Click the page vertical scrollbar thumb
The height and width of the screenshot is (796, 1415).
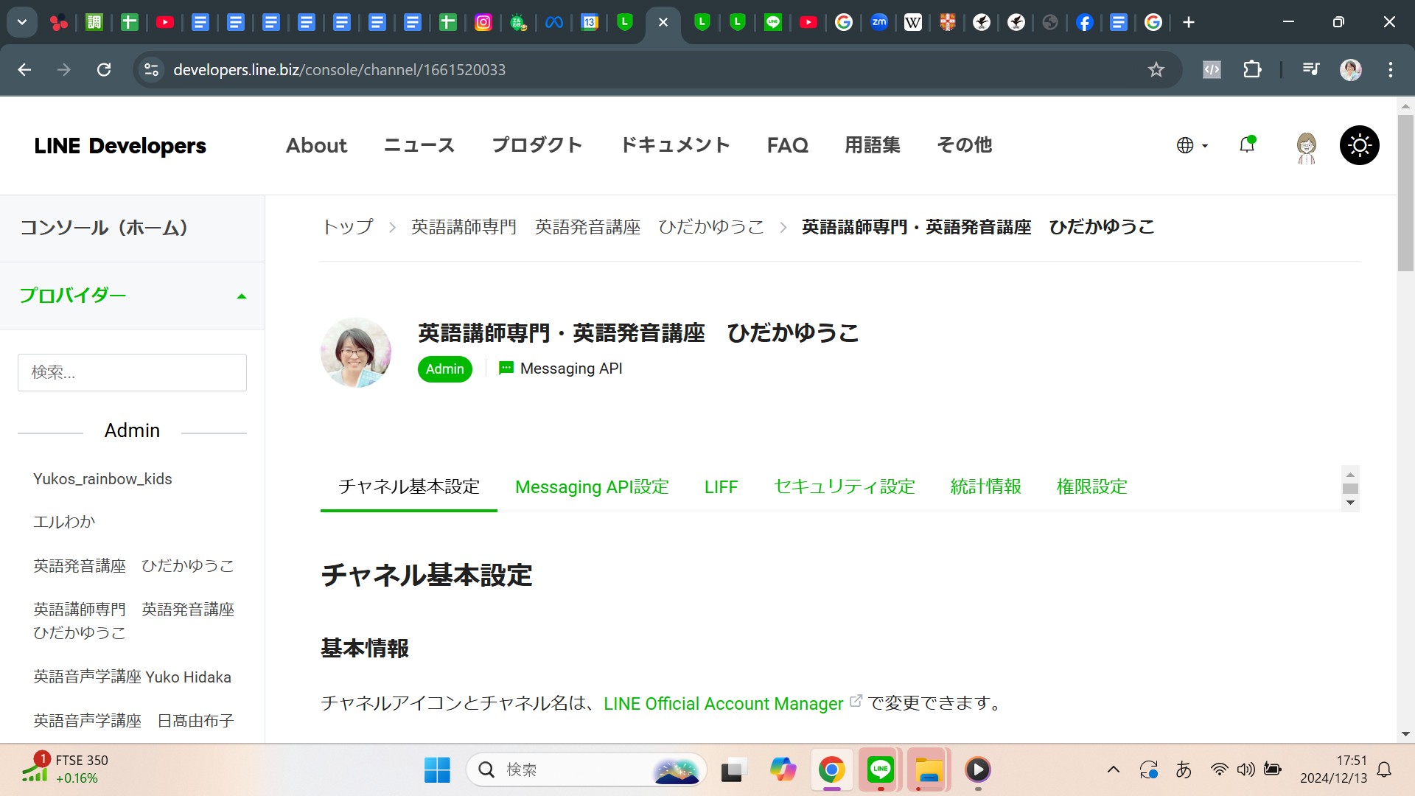1405,193
